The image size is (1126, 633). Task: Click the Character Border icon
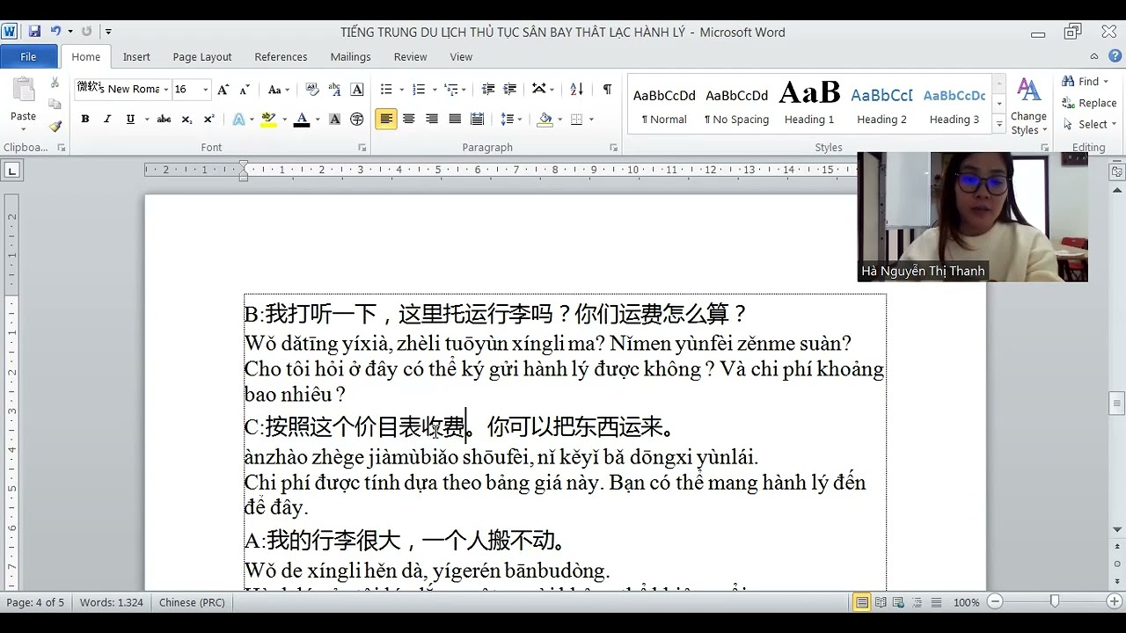pyautogui.click(x=357, y=90)
